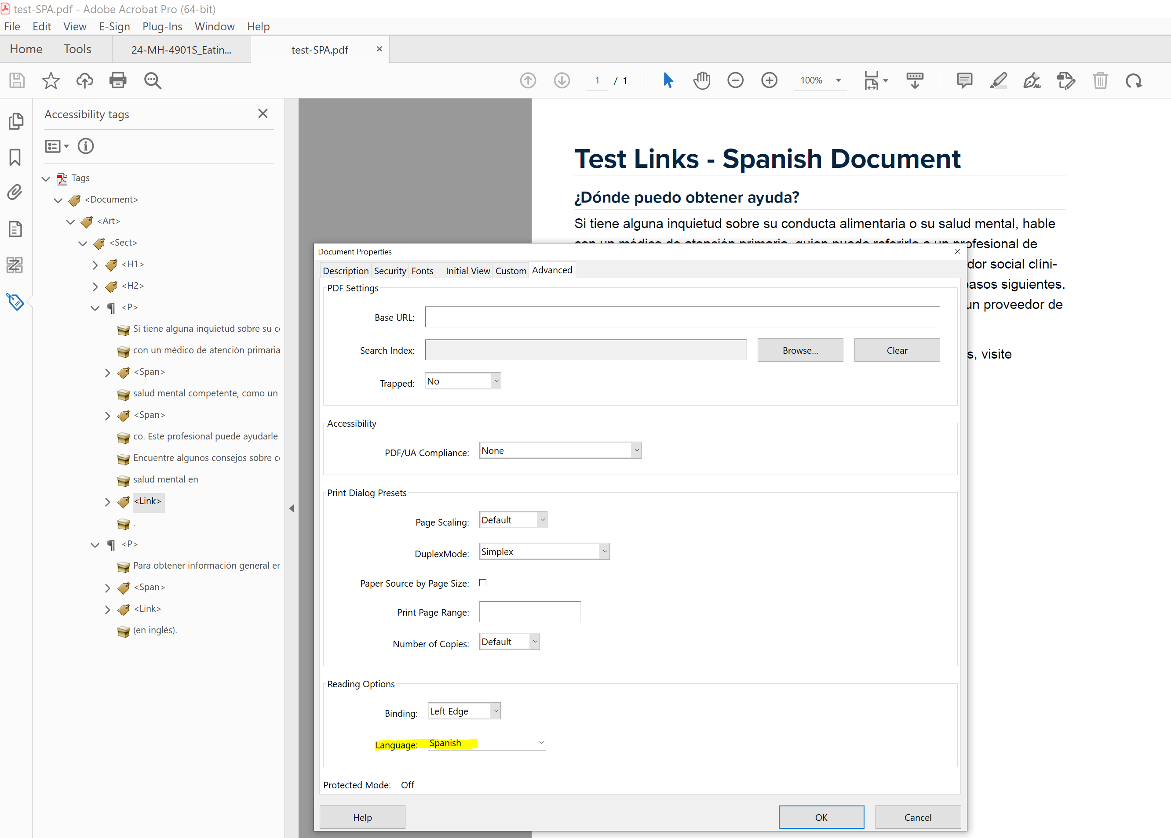Open the Edit menu
1171x838 pixels.
point(41,26)
